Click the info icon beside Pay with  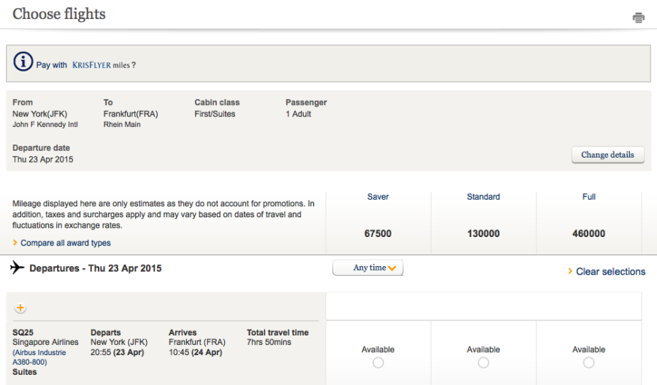(x=23, y=63)
